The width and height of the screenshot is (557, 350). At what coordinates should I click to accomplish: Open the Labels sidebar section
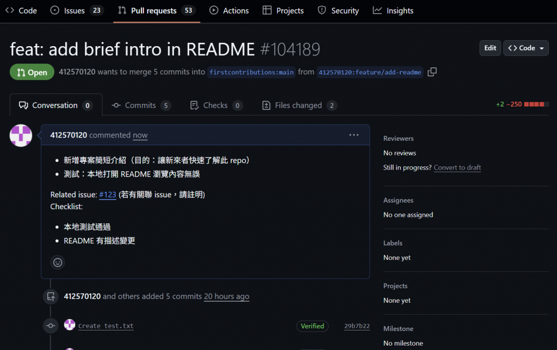(393, 243)
